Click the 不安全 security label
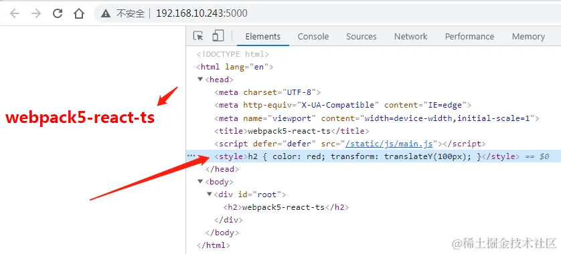Screen dimensions: 561x254 pos(131,13)
